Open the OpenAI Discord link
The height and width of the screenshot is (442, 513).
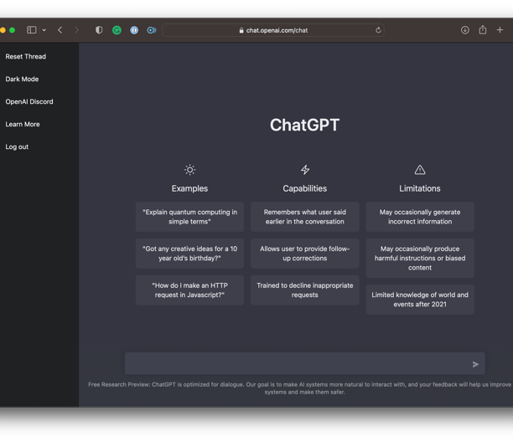(x=29, y=101)
